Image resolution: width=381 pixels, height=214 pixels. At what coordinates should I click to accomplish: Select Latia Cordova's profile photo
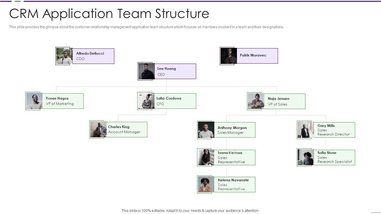(x=146, y=101)
